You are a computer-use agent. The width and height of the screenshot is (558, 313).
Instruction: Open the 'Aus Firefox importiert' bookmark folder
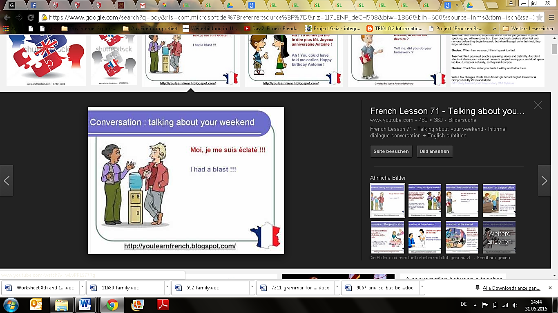click(151, 29)
